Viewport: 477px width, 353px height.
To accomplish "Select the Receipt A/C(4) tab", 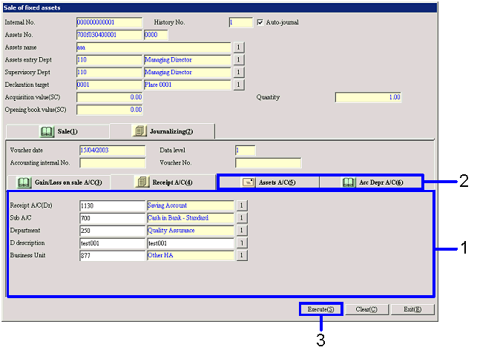I will (x=163, y=182).
